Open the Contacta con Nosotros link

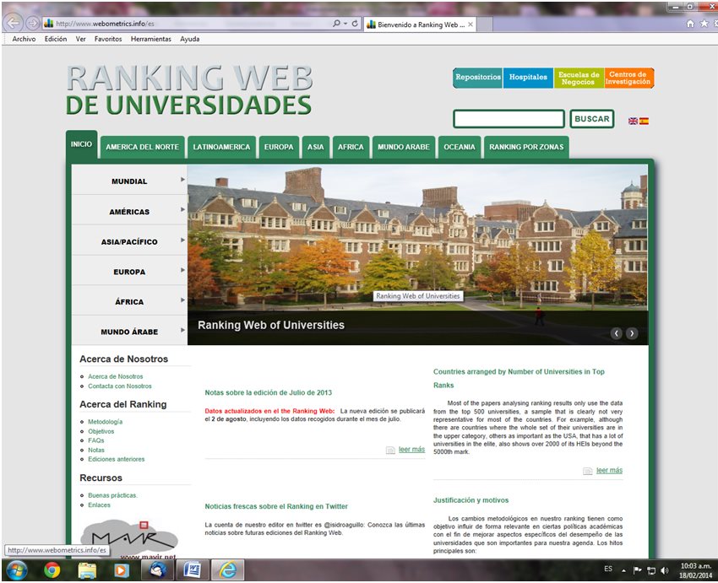pos(120,386)
